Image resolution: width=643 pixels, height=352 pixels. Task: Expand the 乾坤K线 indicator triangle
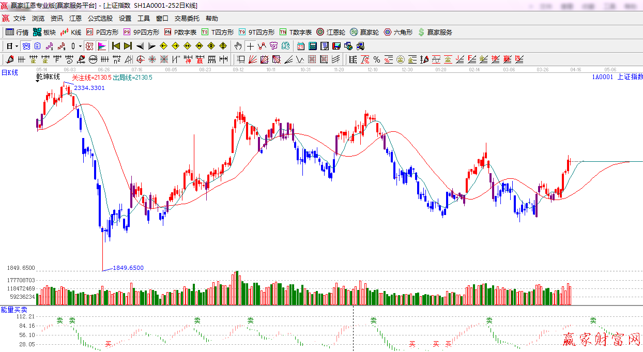pos(38,82)
